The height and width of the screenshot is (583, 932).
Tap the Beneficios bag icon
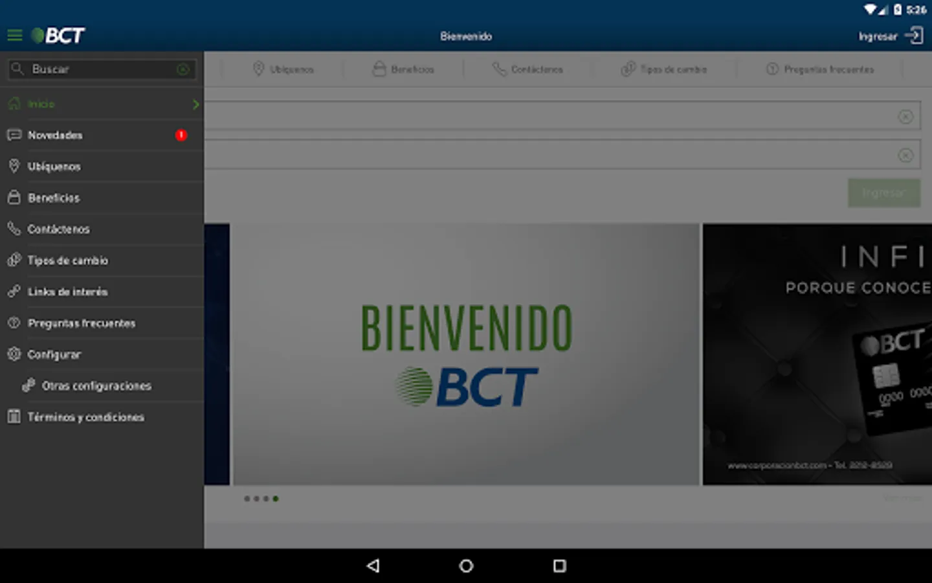[14, 197]
